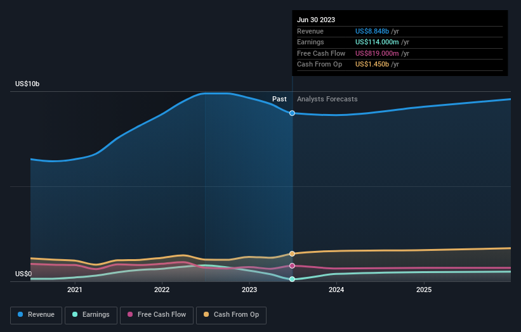Click the US$8.848b revenue value
Viewport: 521px width, 332px height.
(372, 31)
